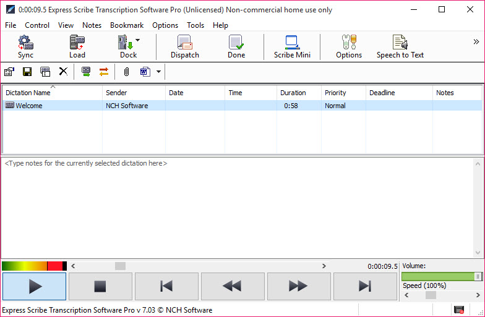Sort by Dictation Name column header

click(x=52, y=93)
